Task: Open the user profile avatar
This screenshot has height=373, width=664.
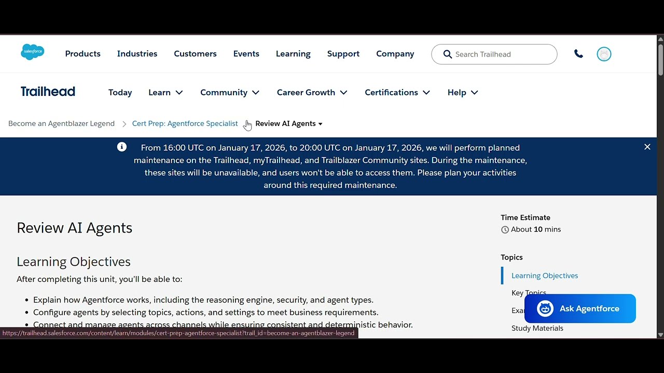Action: (604, 54)
